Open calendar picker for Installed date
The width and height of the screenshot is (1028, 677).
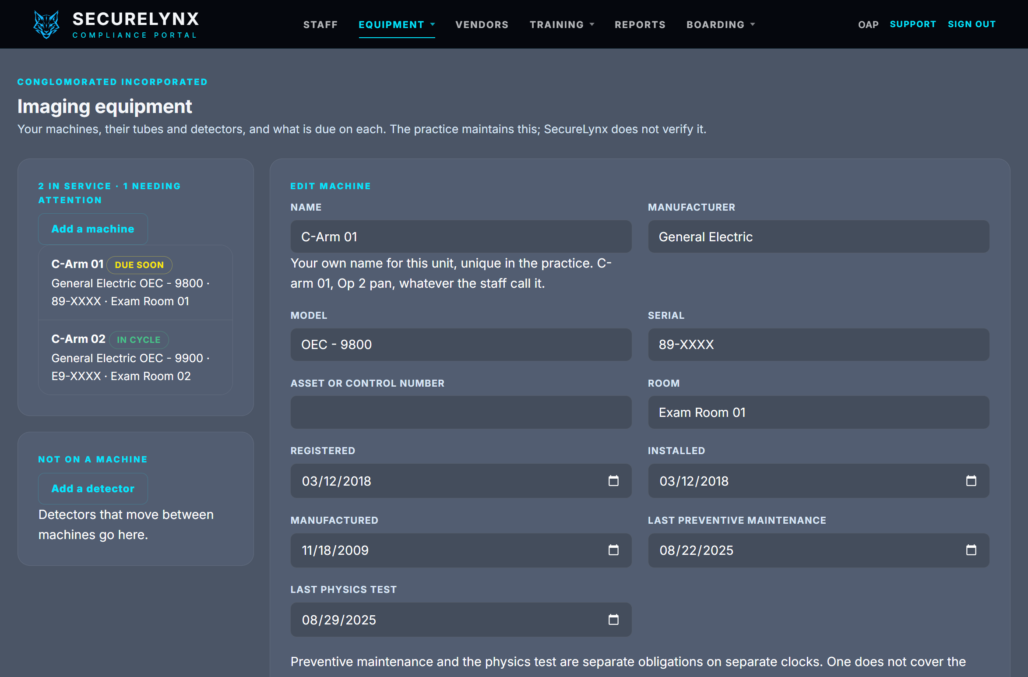pyautogui.click(x=971, y=481)
